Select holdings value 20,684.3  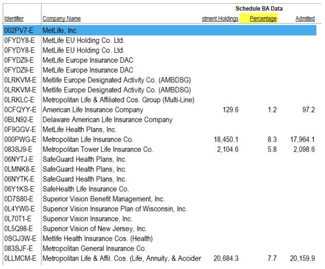(x=226, y=259)
